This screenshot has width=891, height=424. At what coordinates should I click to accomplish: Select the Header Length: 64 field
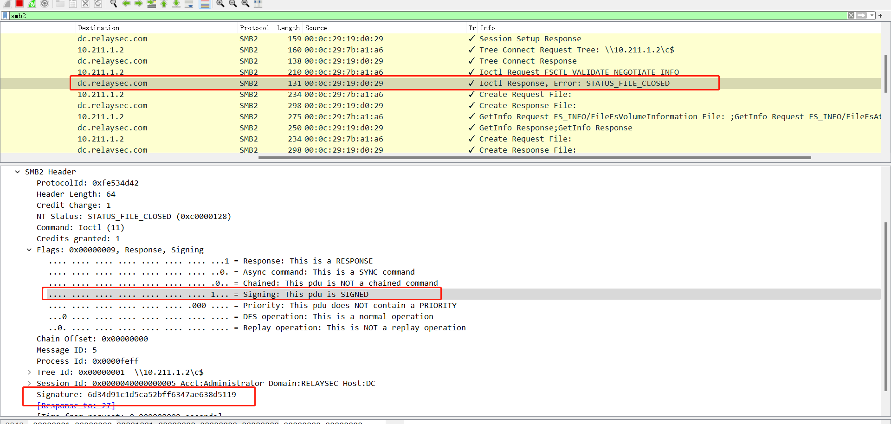click(x=76, y=194)
